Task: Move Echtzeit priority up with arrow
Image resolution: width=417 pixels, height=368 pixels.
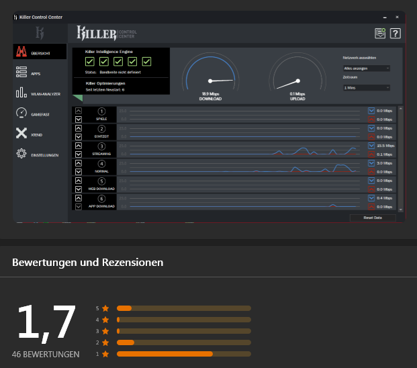Action: pos(79,128)
